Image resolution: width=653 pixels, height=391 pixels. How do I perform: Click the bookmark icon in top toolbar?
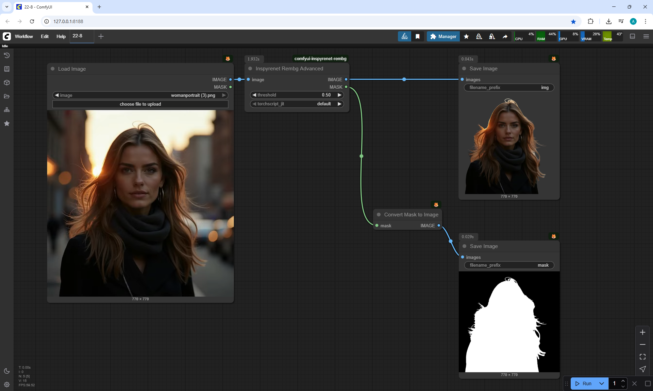pyautogui.click(x=418, y=36)
